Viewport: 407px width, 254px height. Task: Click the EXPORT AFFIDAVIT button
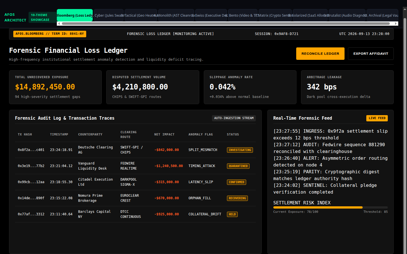(371, 54)
